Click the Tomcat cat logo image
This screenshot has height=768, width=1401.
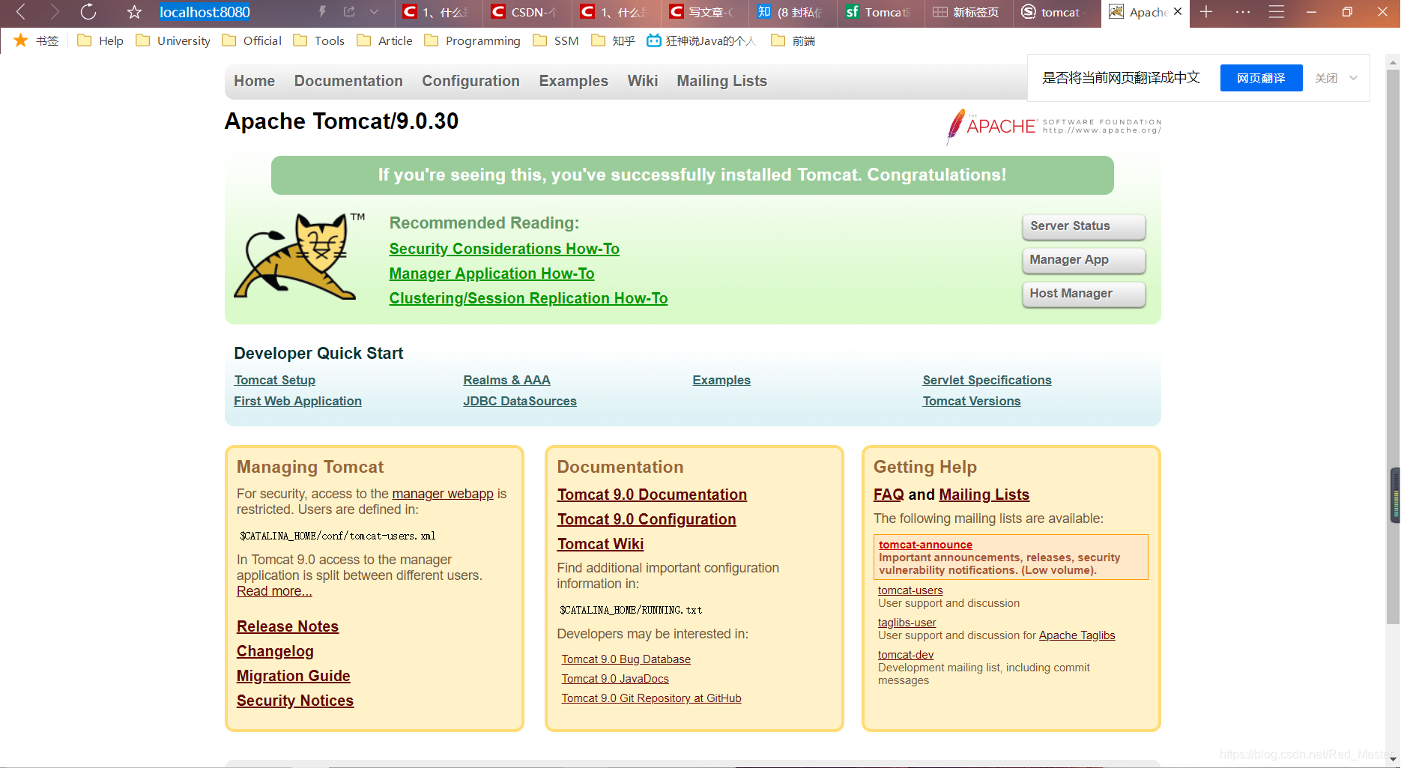(300, 256)
